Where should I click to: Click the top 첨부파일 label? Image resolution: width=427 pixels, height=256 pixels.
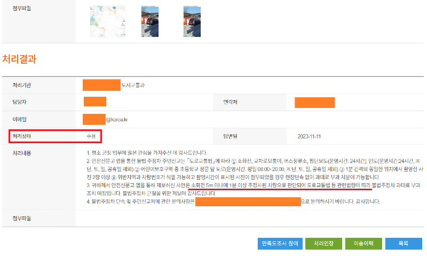(x=22, y=9)
